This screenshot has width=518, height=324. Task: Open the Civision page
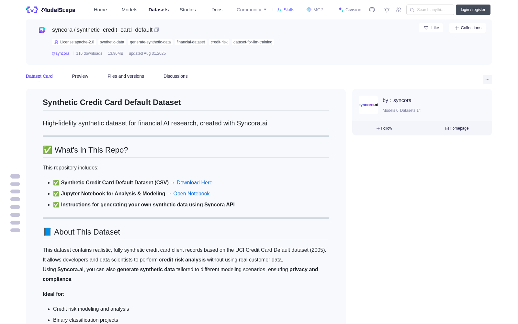(x=350, y=10)
